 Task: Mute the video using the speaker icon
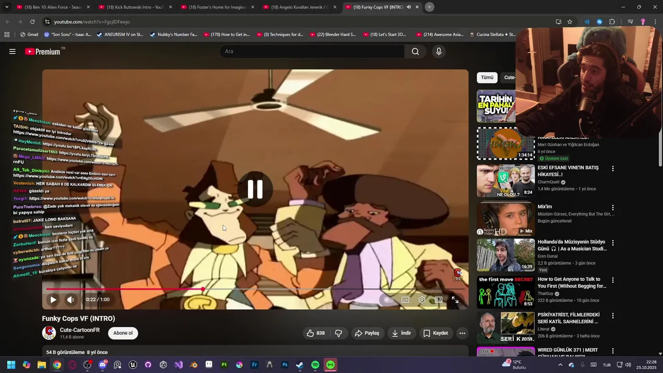tap(70, 299)
